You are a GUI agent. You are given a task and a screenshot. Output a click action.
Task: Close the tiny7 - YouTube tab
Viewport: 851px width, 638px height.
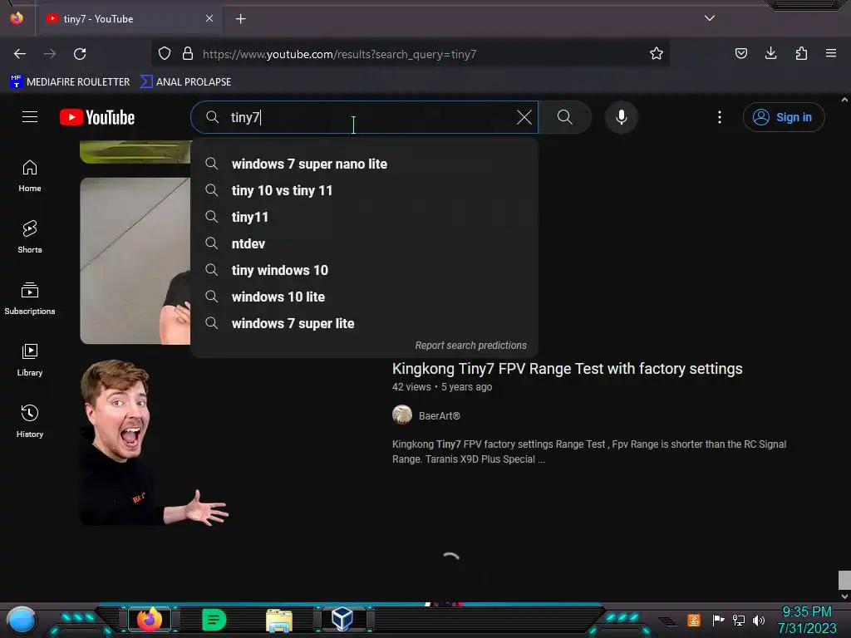tap(209, 18)
